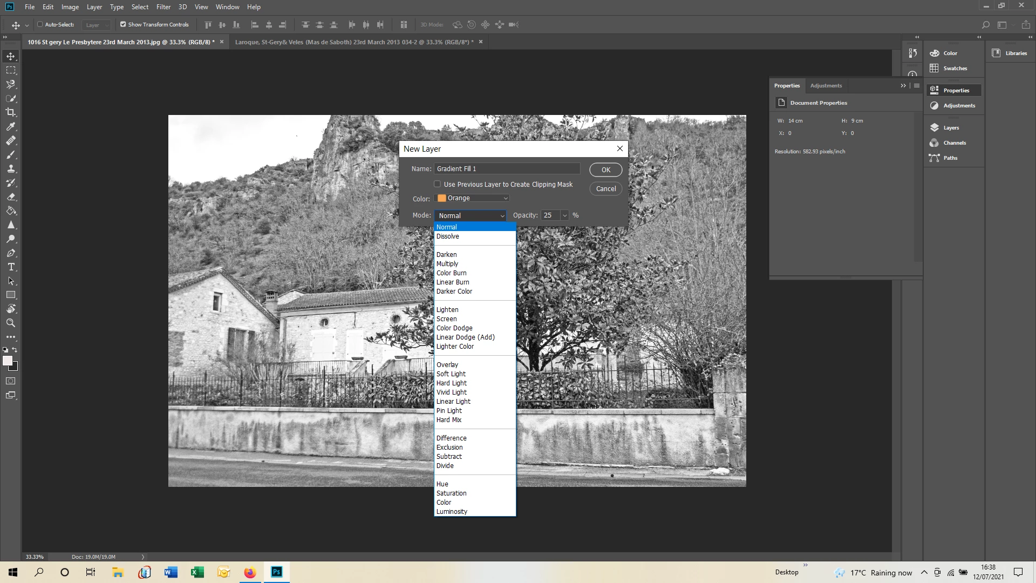1036x583 pixels.
Task: Select the Rectangular Marquee tool
Action: (11, 70)
